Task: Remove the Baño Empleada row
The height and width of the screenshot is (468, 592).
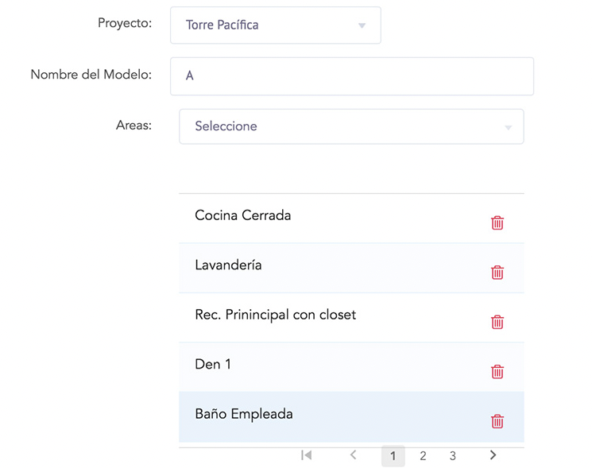Action: (x=497, y=421)
